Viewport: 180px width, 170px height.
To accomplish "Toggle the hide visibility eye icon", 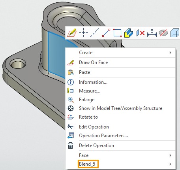I will 163,33.
